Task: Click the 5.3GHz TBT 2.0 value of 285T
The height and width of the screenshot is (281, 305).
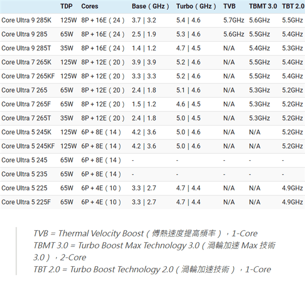Action: pos(293,48)
